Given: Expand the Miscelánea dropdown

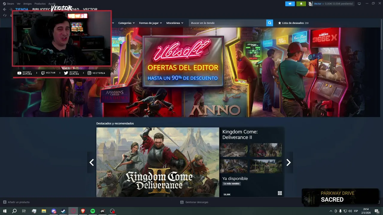Looking at the screenshot, I should (x=175, y=23).
